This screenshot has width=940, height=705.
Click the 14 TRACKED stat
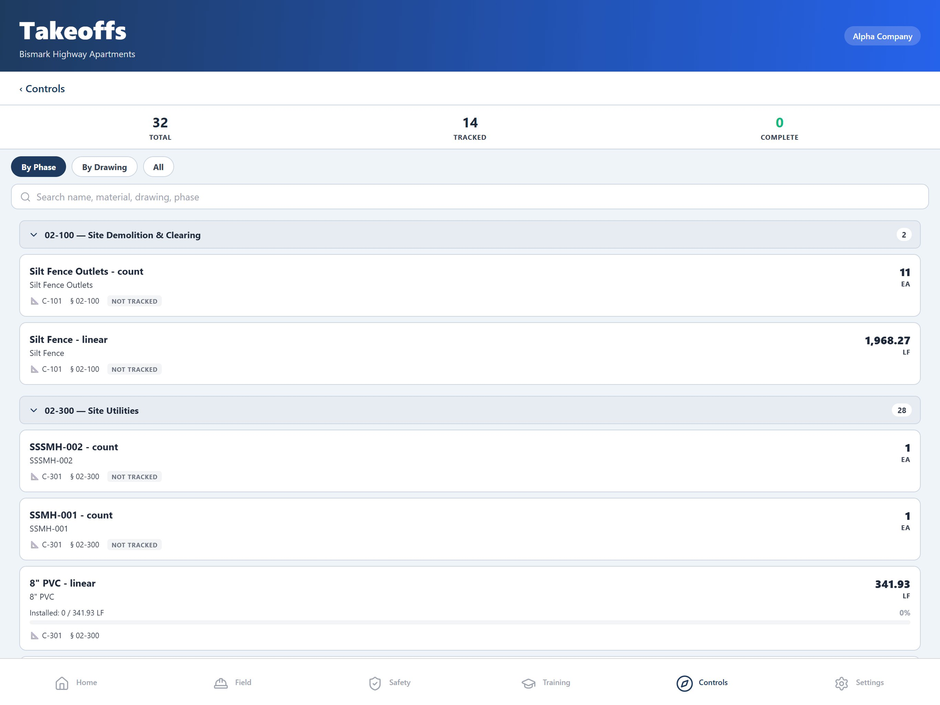(470, 128)
